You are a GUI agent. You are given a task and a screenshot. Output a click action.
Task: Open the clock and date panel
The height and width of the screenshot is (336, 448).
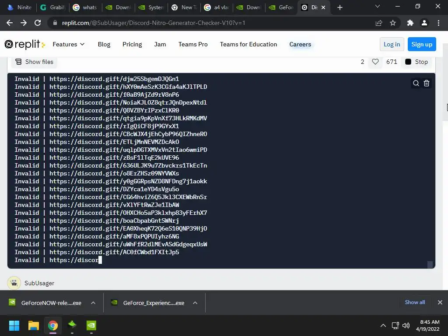click(x=428, y=325)
